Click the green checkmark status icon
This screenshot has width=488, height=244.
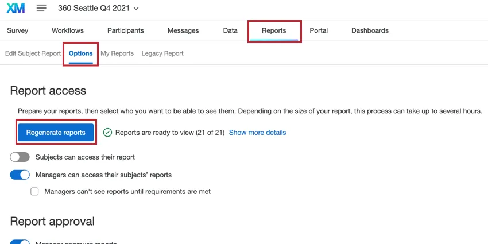(x=107, y=133)
